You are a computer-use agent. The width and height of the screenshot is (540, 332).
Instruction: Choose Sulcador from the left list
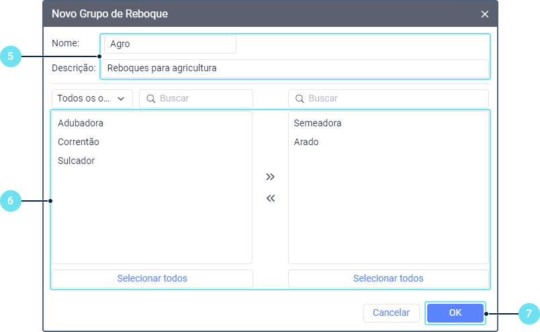pyautogui.click(x=77, y=161)
